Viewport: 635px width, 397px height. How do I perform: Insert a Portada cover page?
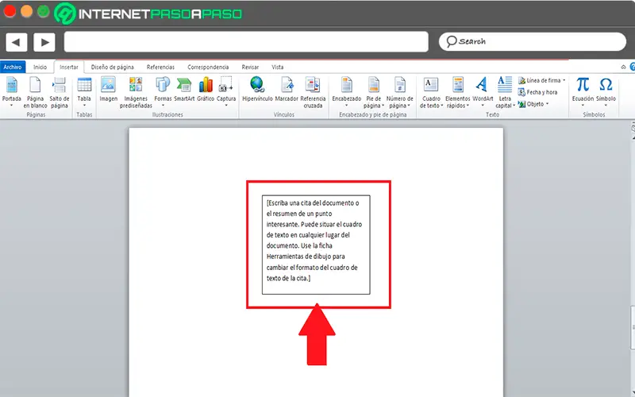click(x=11, y=91)
